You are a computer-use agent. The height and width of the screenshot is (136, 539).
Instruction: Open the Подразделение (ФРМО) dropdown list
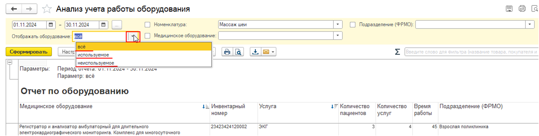point(530,25)
